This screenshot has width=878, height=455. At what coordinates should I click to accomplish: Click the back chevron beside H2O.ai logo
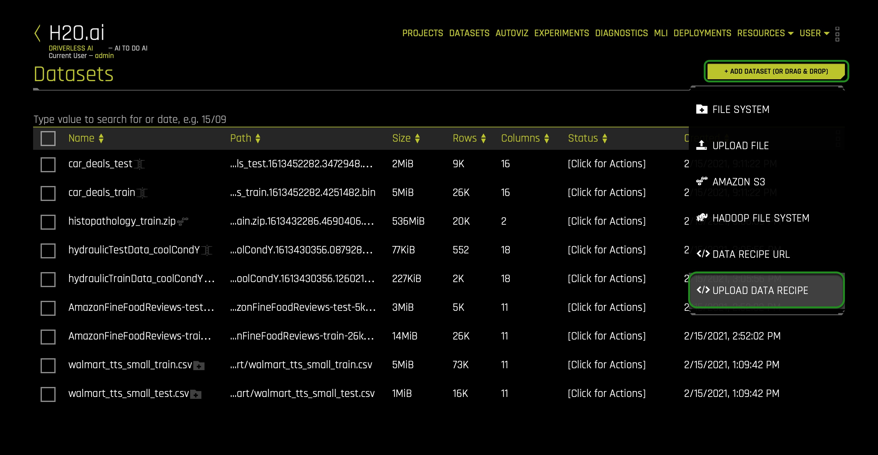37,33
